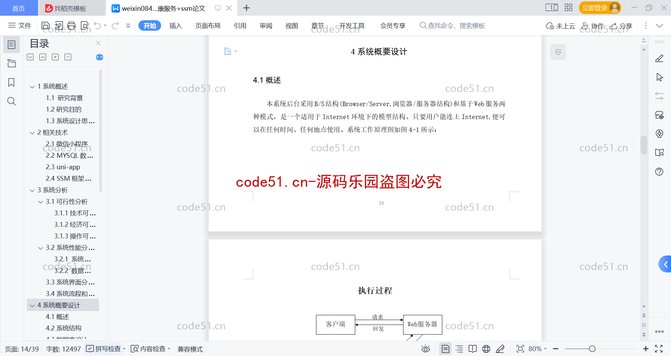Expand the quick access toolbar dropdown
The width and height of the screenshot is (671, 356).
[128, 25]
